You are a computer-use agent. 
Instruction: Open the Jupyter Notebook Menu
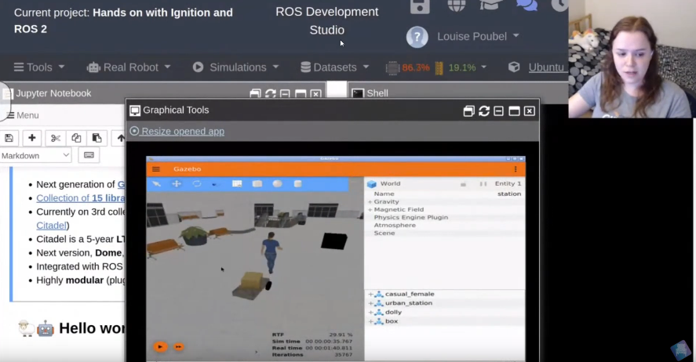(x=23, y=115)
